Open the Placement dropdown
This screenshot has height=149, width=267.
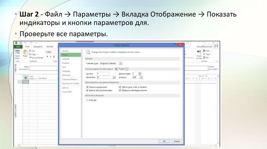(114, 77)
